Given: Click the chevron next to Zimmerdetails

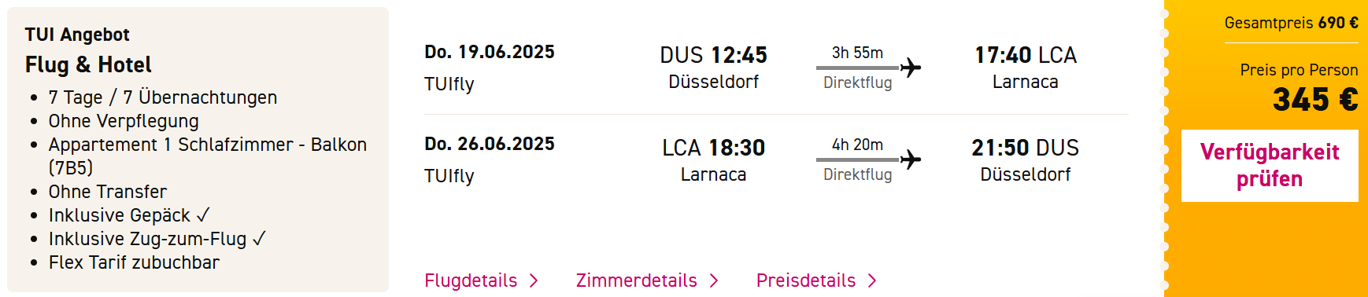Looking at the screenshot, I should (714, 281).
